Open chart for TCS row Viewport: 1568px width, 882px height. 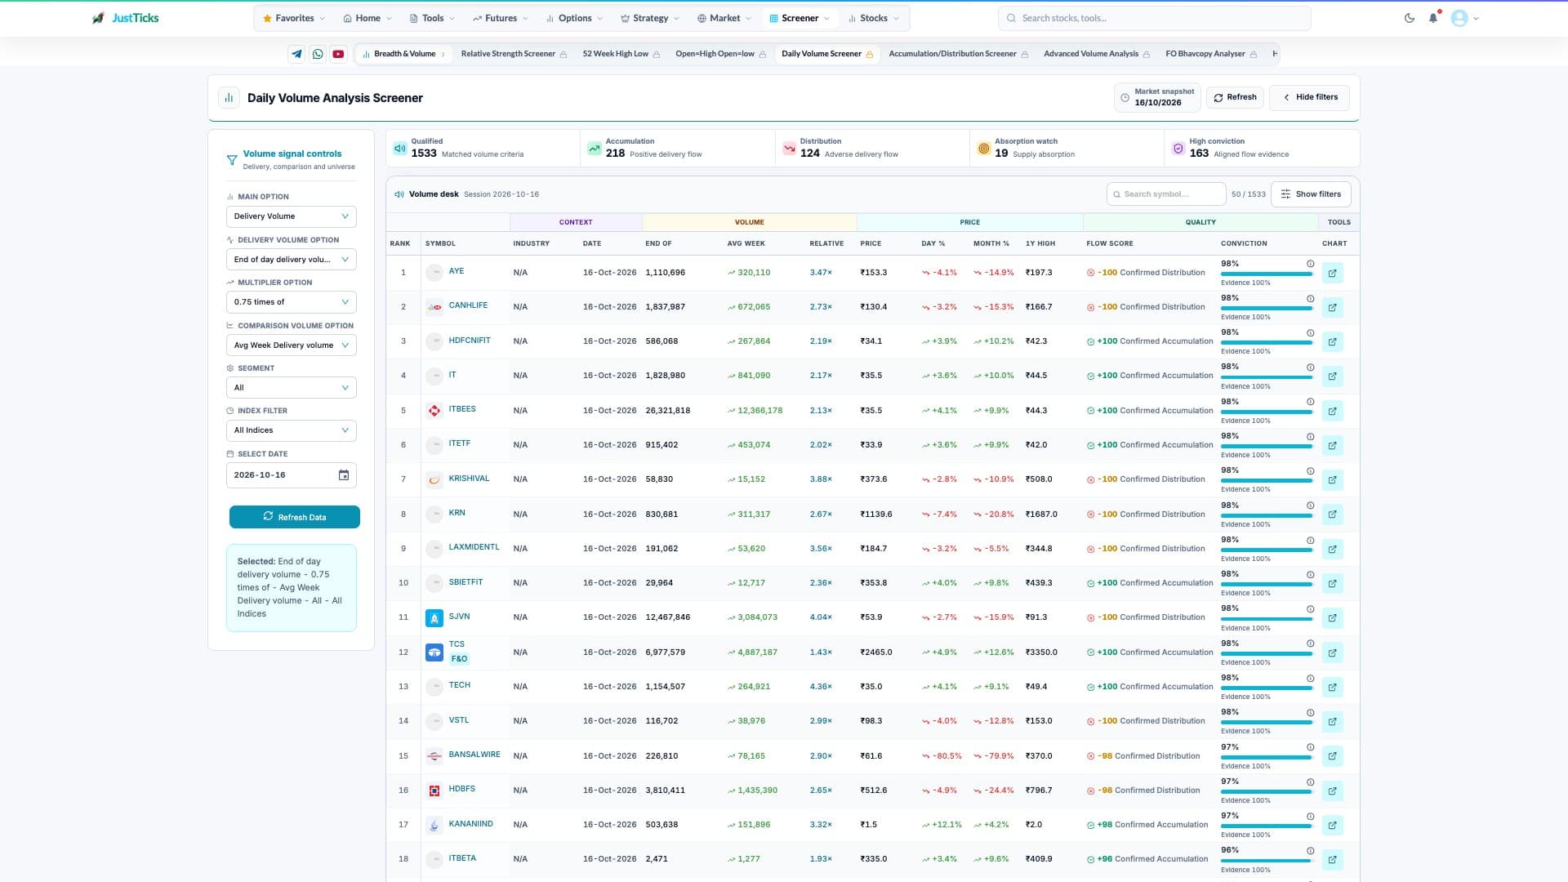click(x=1333, y=653)
